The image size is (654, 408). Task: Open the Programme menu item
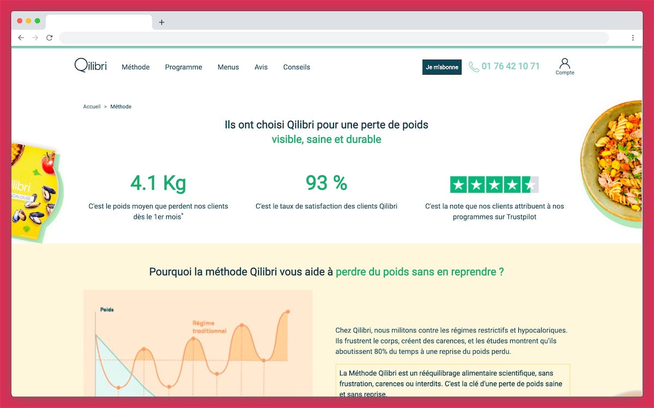(184, 67)
